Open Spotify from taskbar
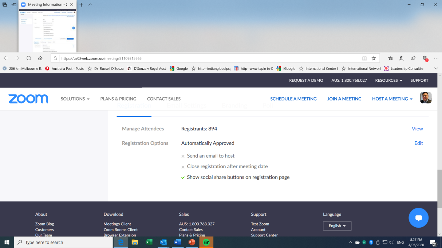The width and height of the screenshot is (442, 248). (x=206, y=242)
